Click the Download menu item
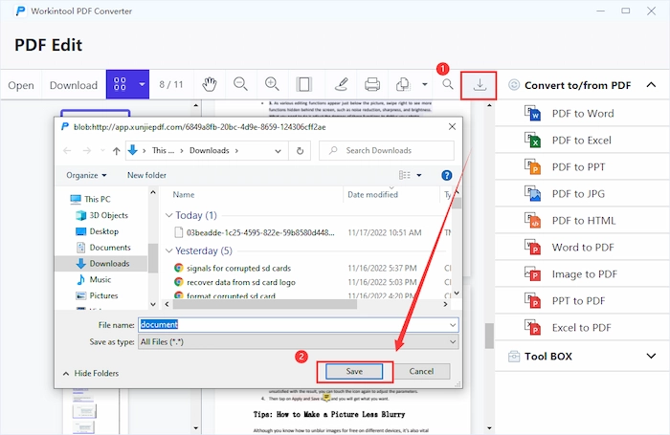This screenshot has width=670, height=435. click(x=74, y=85)
